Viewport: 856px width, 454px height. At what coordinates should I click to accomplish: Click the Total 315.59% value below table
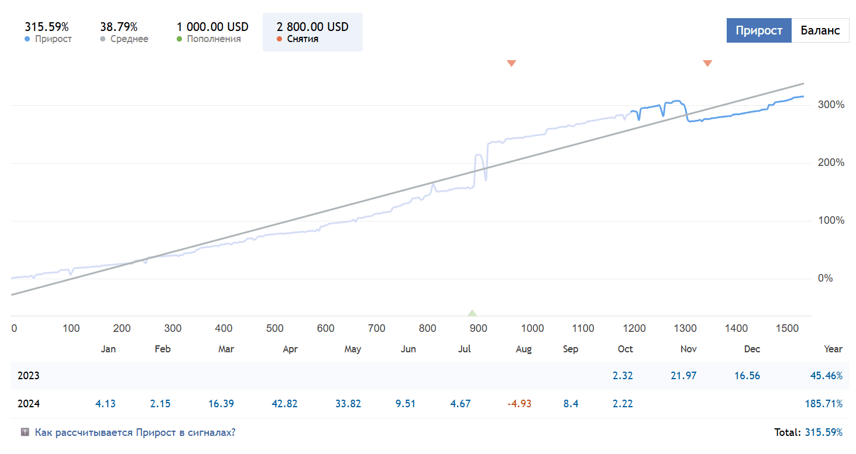pos(824,432)
